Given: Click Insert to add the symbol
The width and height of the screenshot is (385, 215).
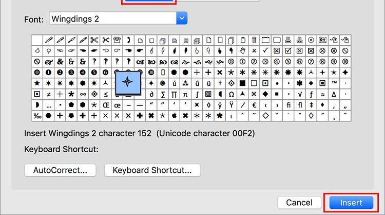Looking at the screenshot, I should (351, 203).
